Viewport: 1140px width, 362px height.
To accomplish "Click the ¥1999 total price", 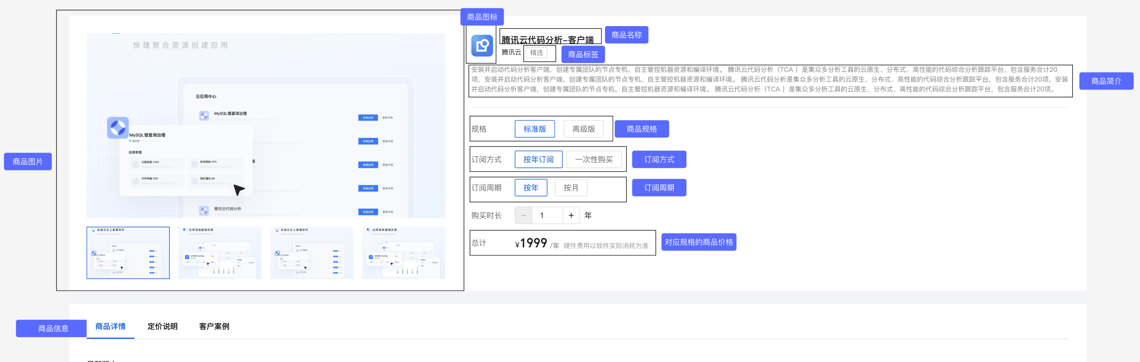I will click(531, 243).
